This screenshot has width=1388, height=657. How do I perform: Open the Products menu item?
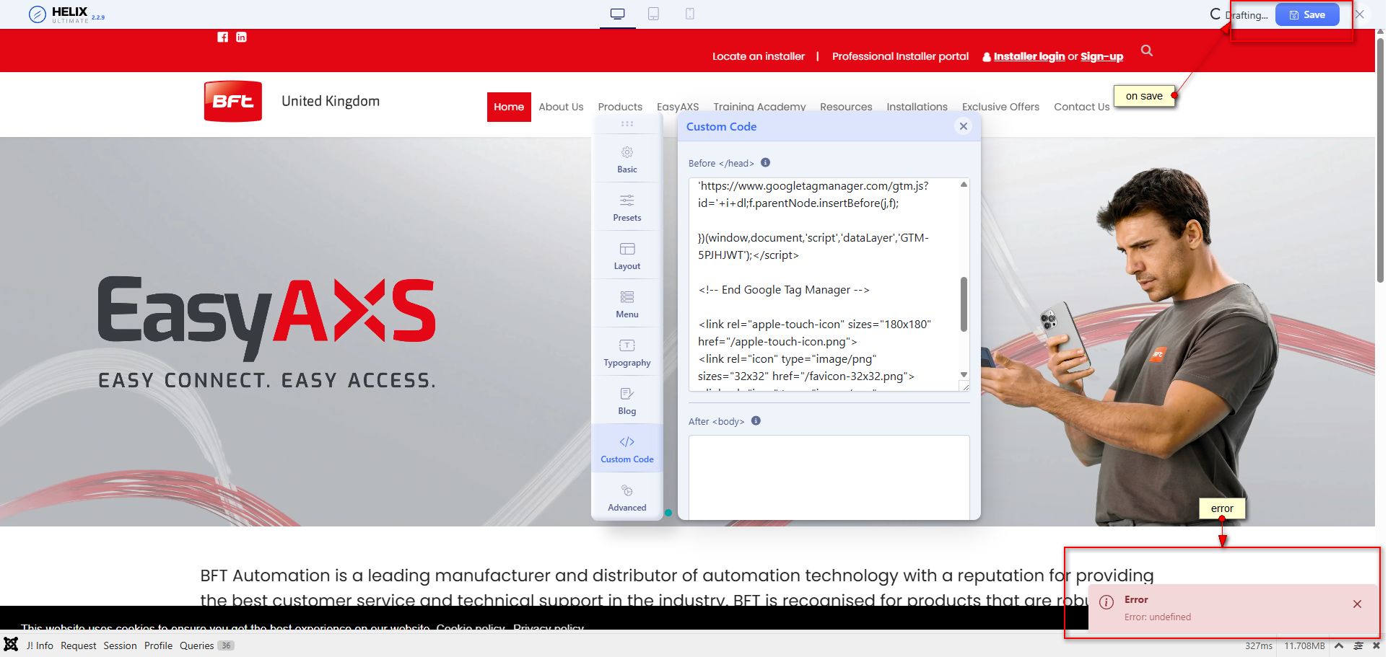tap(620, 107)
